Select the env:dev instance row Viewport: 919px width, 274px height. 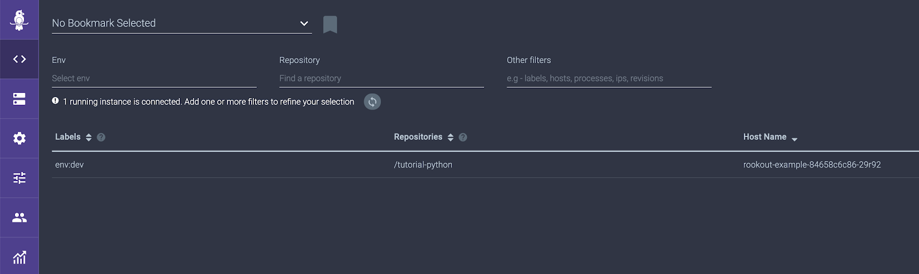click(485, 165)
